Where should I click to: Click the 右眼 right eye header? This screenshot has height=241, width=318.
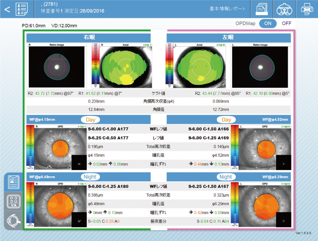[x=89, y=38]
